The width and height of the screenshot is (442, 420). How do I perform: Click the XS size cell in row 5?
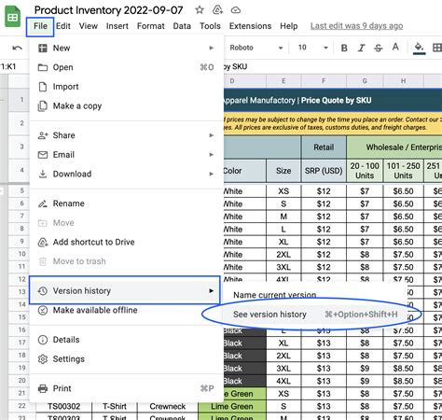(x=283, y=191)
